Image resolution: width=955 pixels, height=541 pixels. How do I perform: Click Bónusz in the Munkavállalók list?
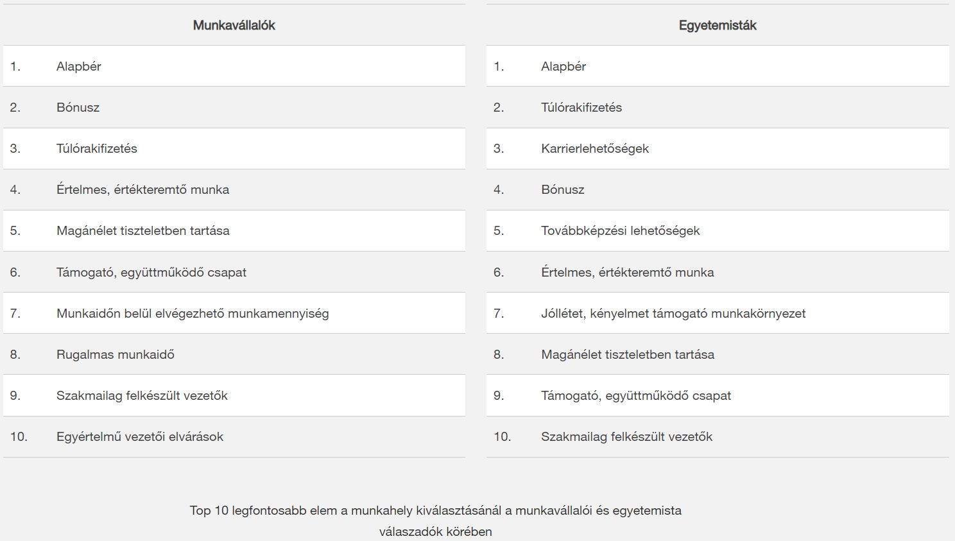[x=78, y=107]
